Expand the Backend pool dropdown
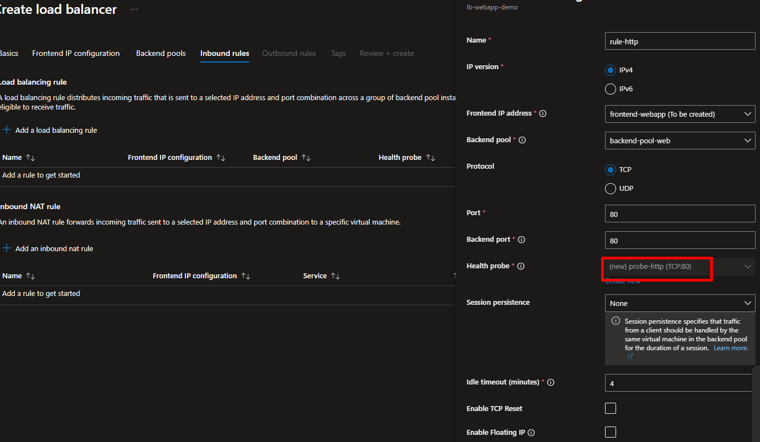Viewport: 760px width, 442px height. (680, 141)
